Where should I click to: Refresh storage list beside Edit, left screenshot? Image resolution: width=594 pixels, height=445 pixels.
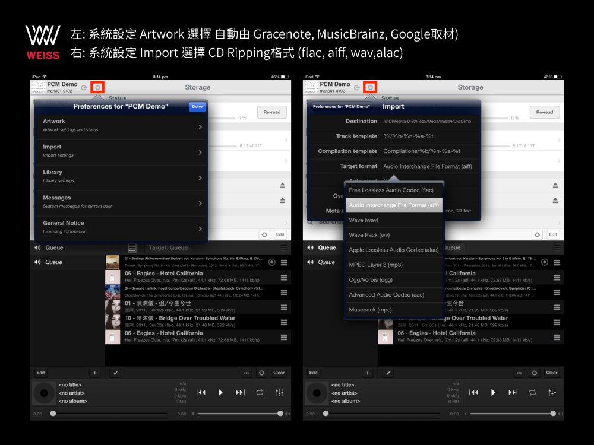[264, 234]
